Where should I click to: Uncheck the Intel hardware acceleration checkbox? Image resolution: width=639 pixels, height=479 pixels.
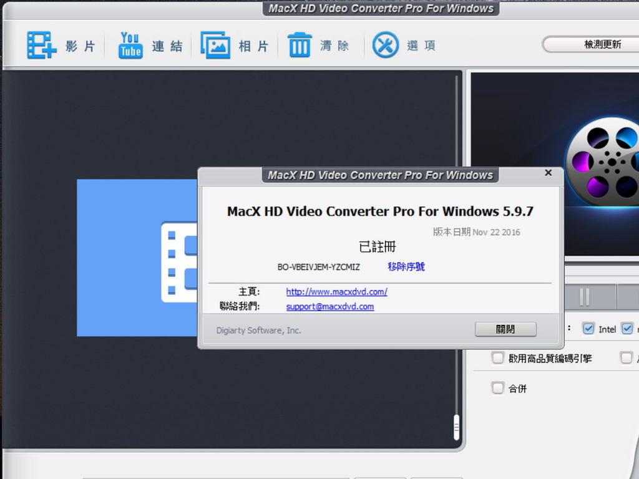(x=587, y=329)
